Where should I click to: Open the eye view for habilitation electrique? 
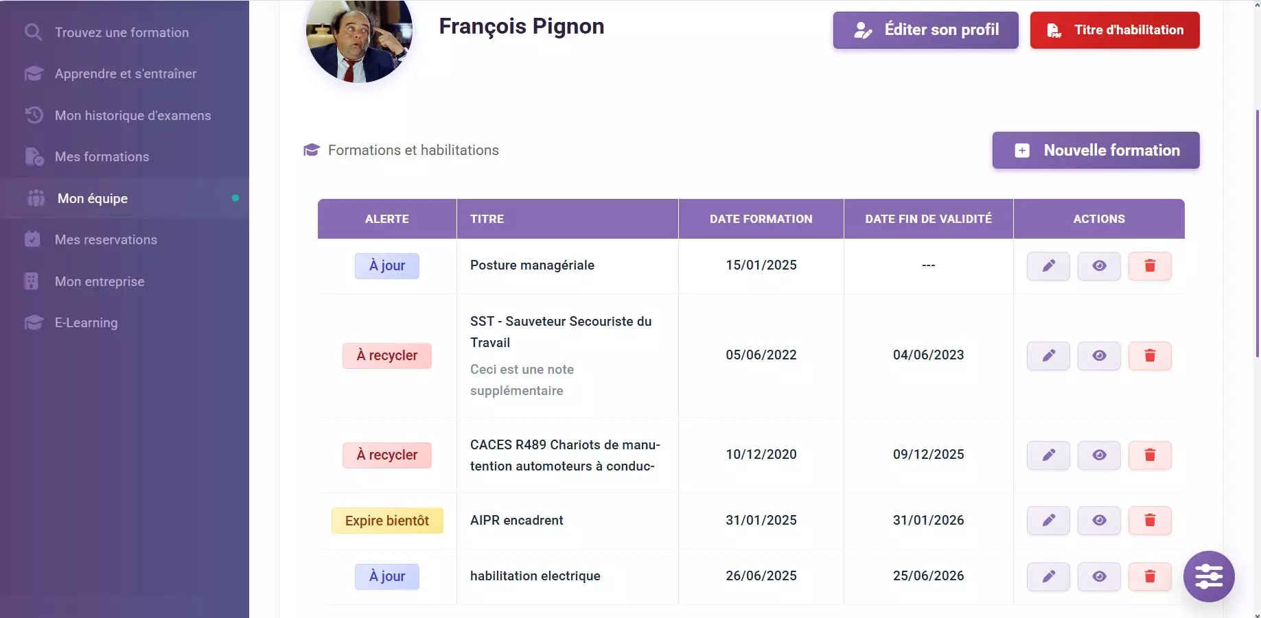(x=1098, y=576)
